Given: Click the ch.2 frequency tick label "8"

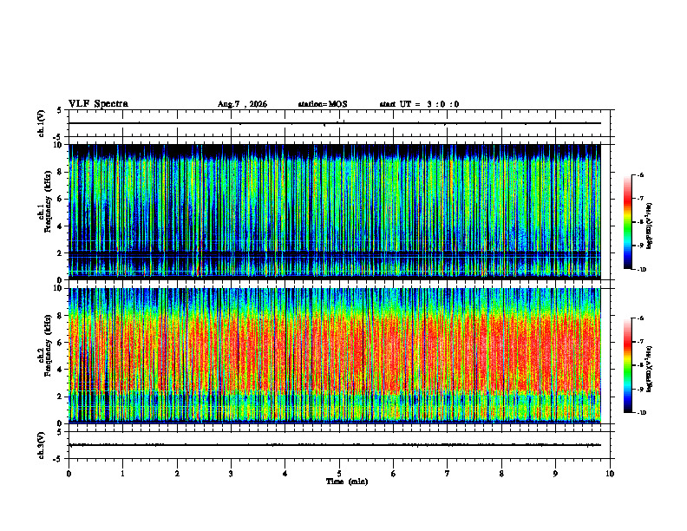Looking at the screenshot, I should click(x=61, y=316).
